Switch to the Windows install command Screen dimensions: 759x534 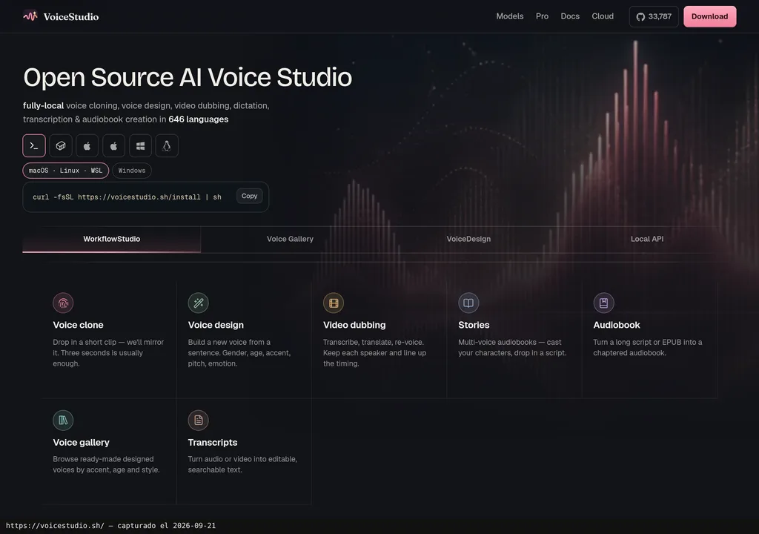(x=132, y=171)
